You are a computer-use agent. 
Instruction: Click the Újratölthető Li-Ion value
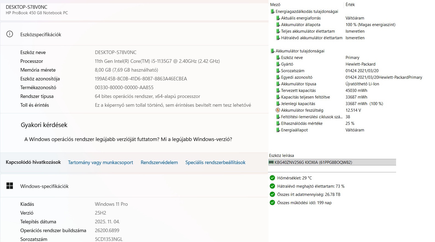pos(362,84)
